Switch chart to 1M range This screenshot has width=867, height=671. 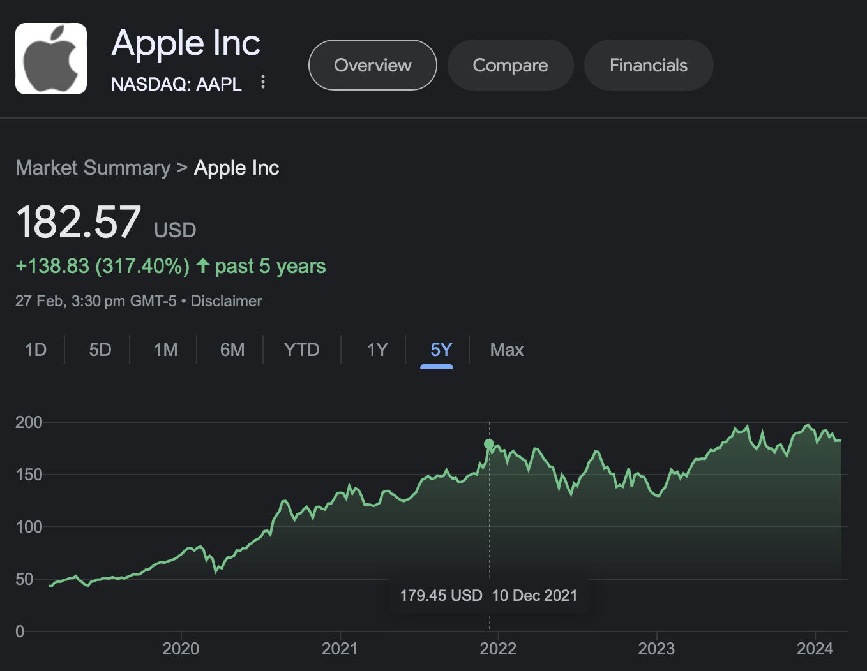[166, 350]
